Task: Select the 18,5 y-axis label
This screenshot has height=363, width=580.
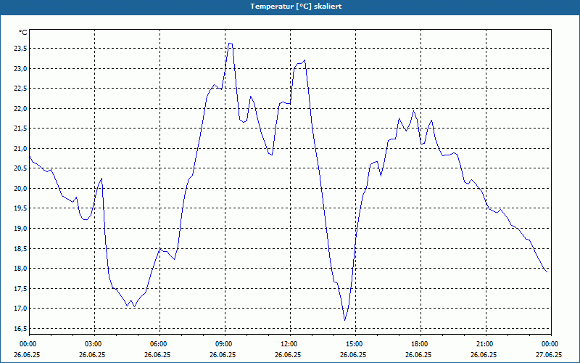Action: tap(20, 248)
